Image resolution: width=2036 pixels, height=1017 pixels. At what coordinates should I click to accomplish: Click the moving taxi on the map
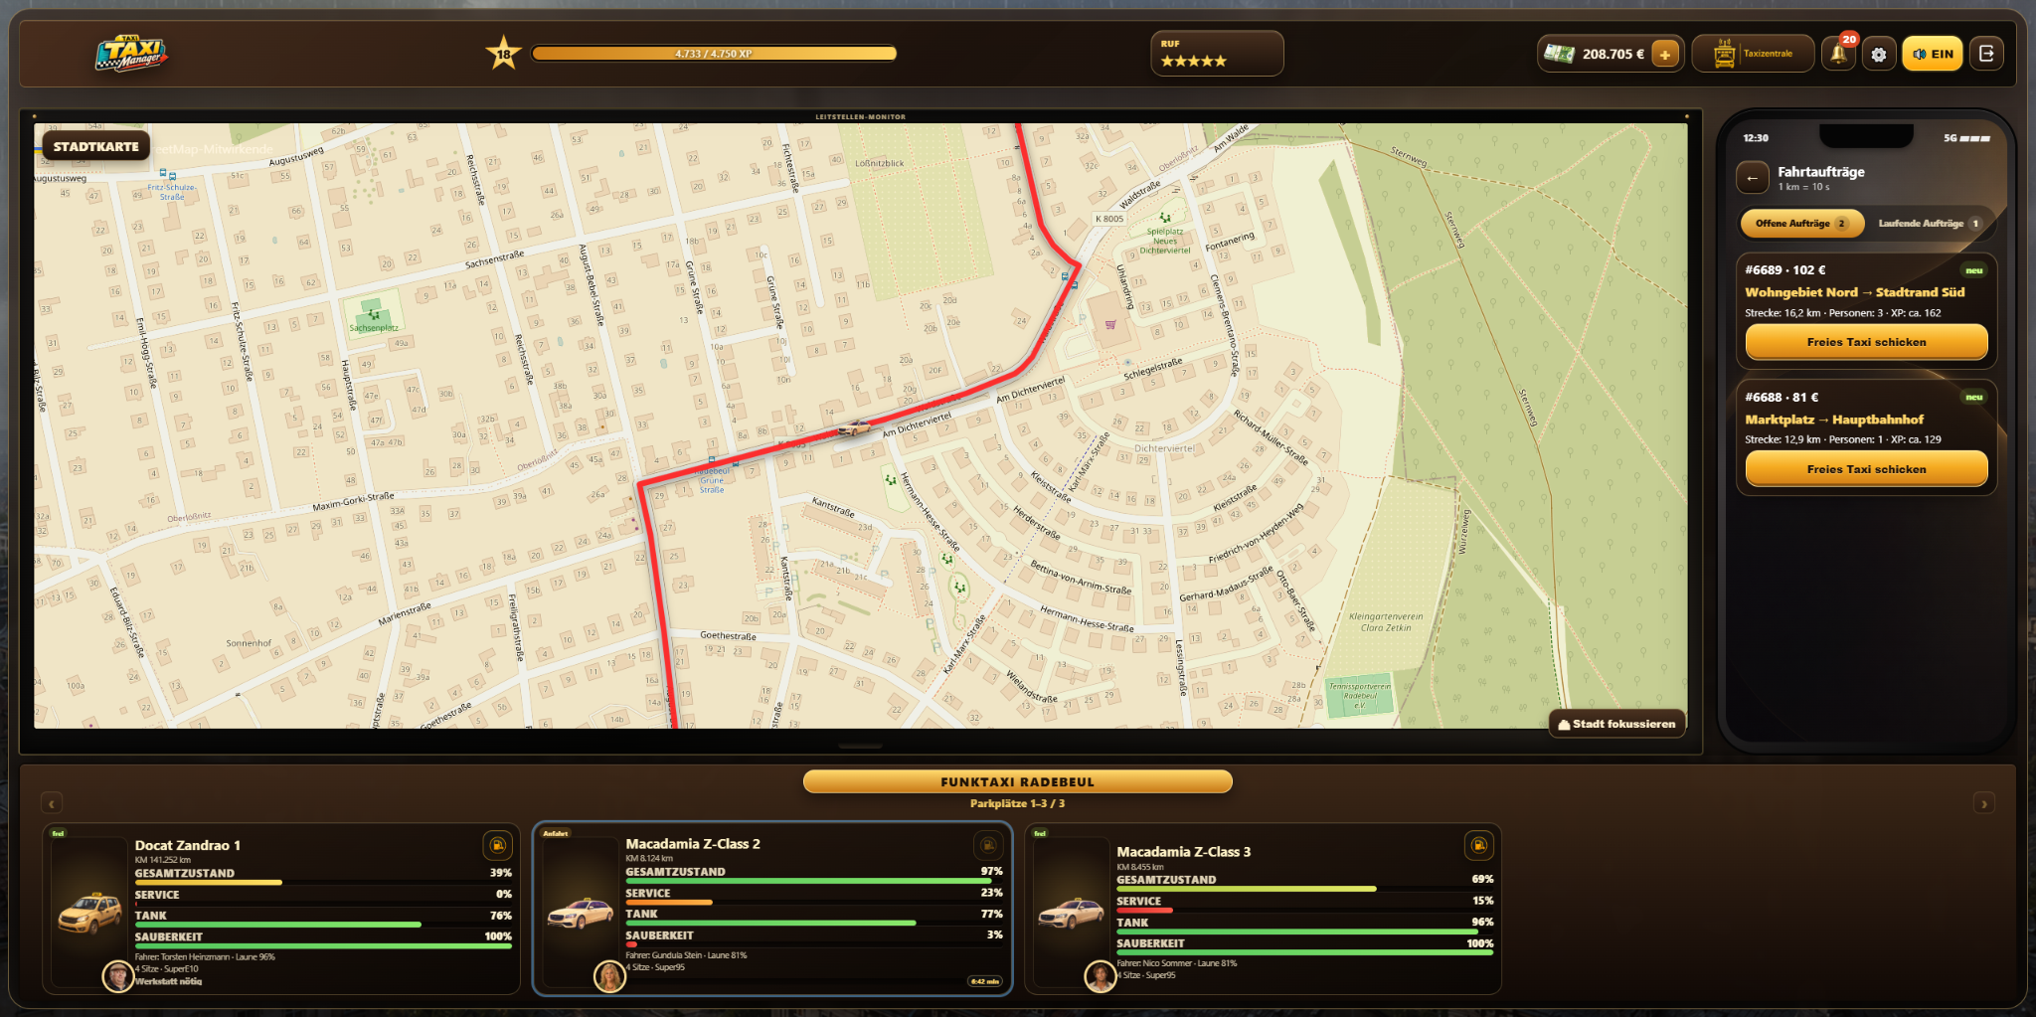tap(854, 428)
